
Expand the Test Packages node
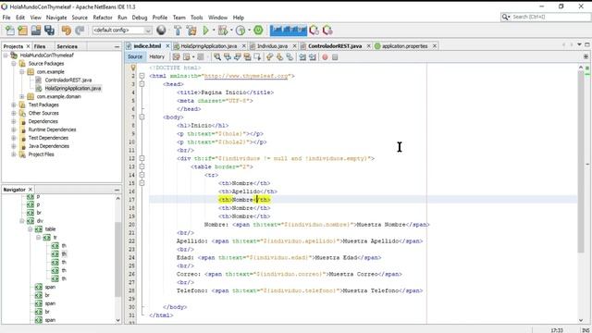pos(14,105)
